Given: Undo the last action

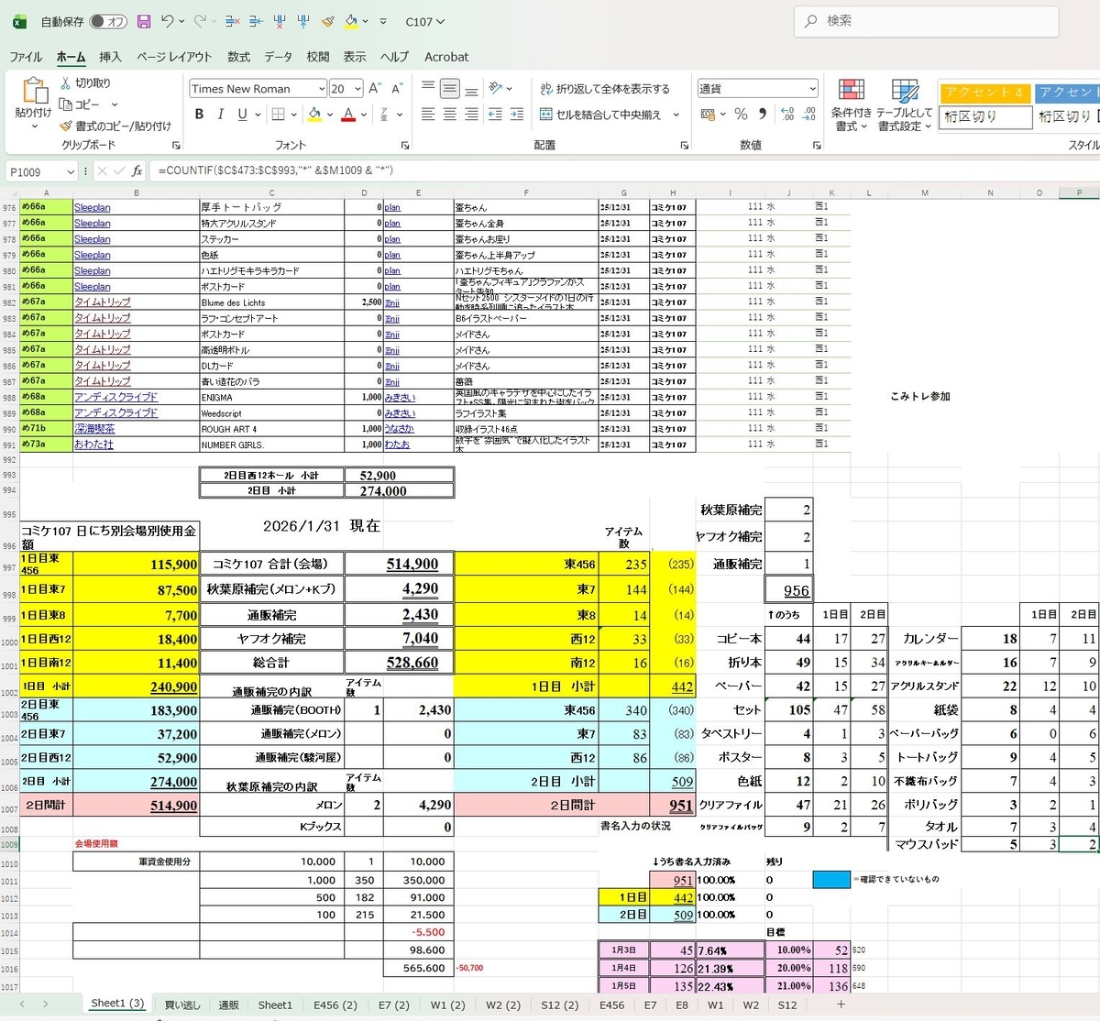Looking at the screenshot, I should coord(167,21).
